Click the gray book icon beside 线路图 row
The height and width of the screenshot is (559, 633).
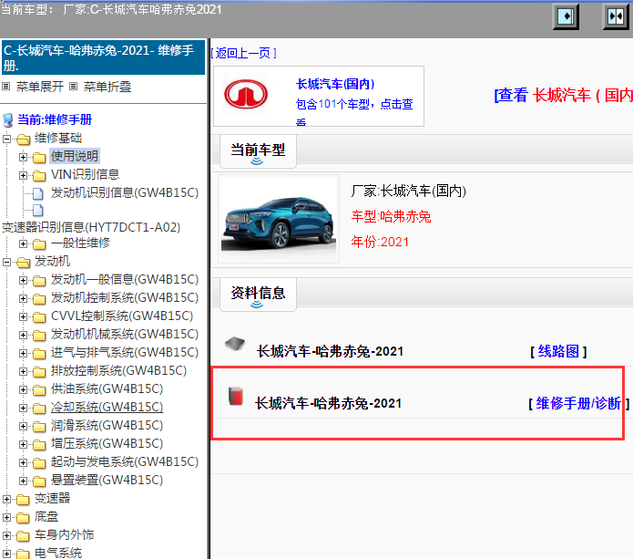(235, 344)
